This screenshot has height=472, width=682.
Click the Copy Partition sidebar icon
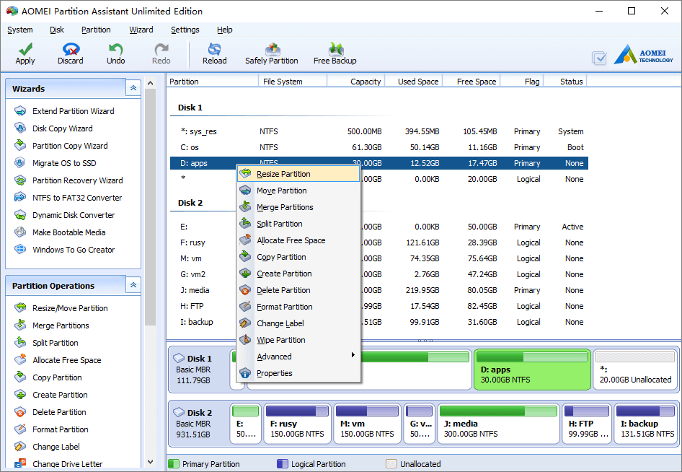coord(20,377)
